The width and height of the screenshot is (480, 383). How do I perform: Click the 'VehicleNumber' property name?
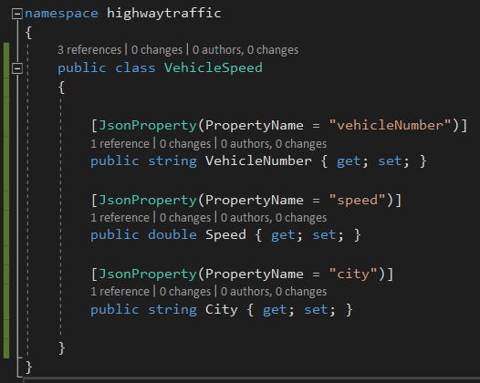[258, 160]
